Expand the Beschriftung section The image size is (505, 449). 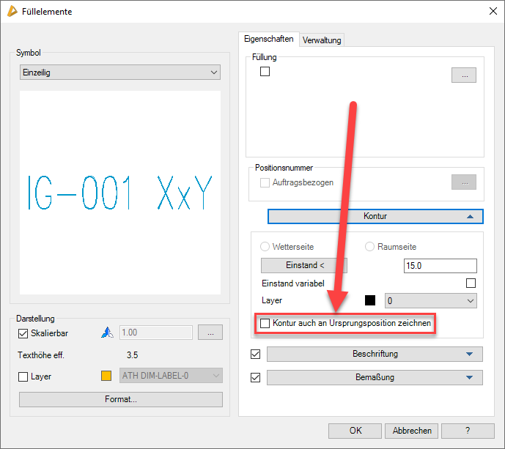(x=375, y=355)
